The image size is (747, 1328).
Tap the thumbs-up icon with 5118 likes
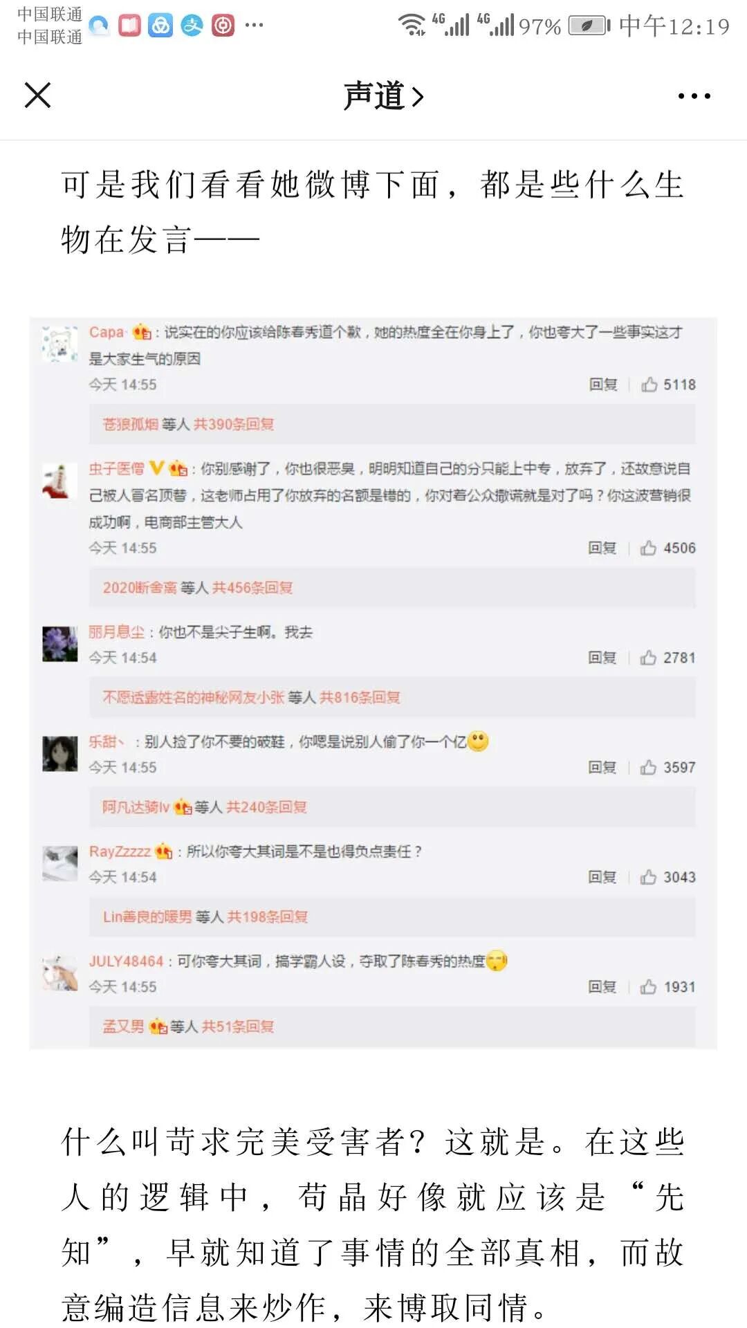649,385
